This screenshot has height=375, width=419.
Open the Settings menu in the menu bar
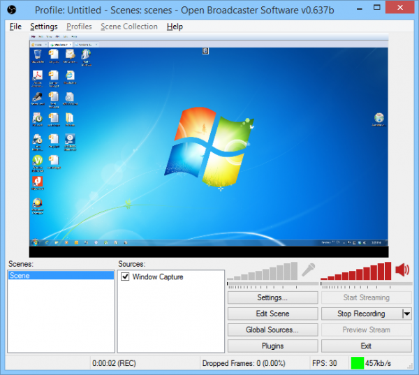click(x=44, y=27)
